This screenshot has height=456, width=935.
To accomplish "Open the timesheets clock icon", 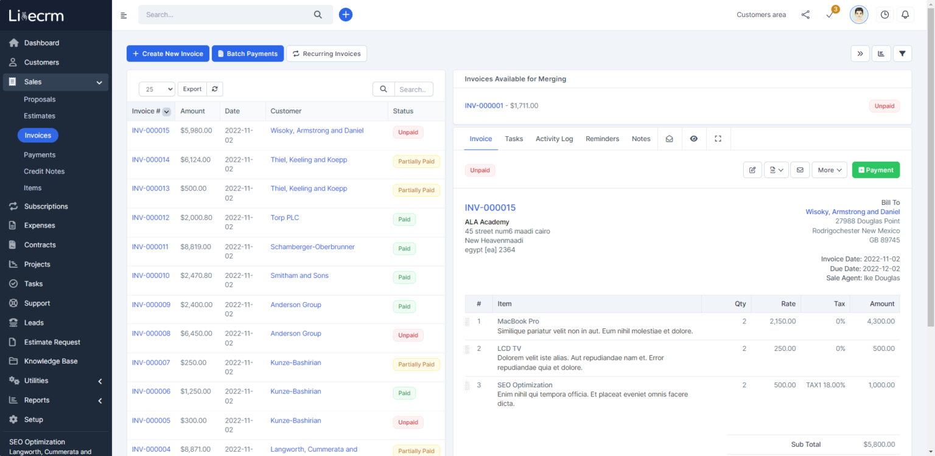I will [x=884, y=15].
